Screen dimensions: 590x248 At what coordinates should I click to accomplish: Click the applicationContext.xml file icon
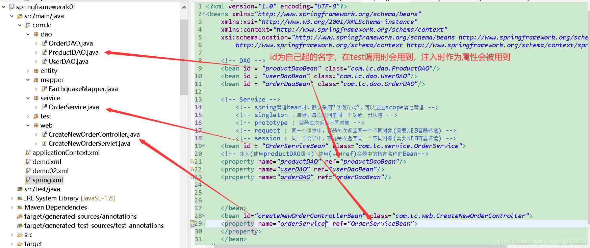[x=28, y=153]
